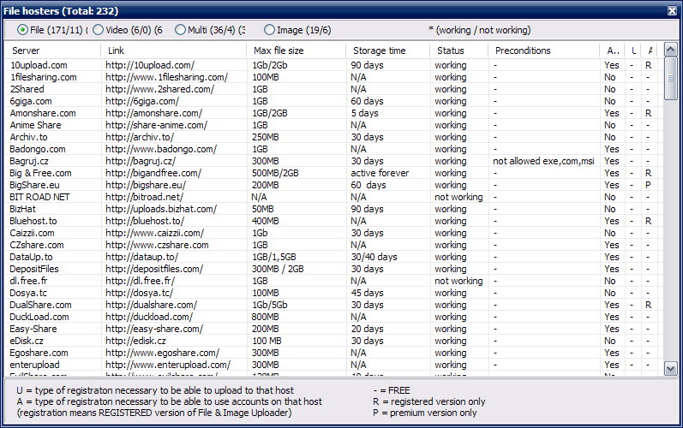Click the 'P' flag in BigShare.eu row

click(x=648, y=185)
